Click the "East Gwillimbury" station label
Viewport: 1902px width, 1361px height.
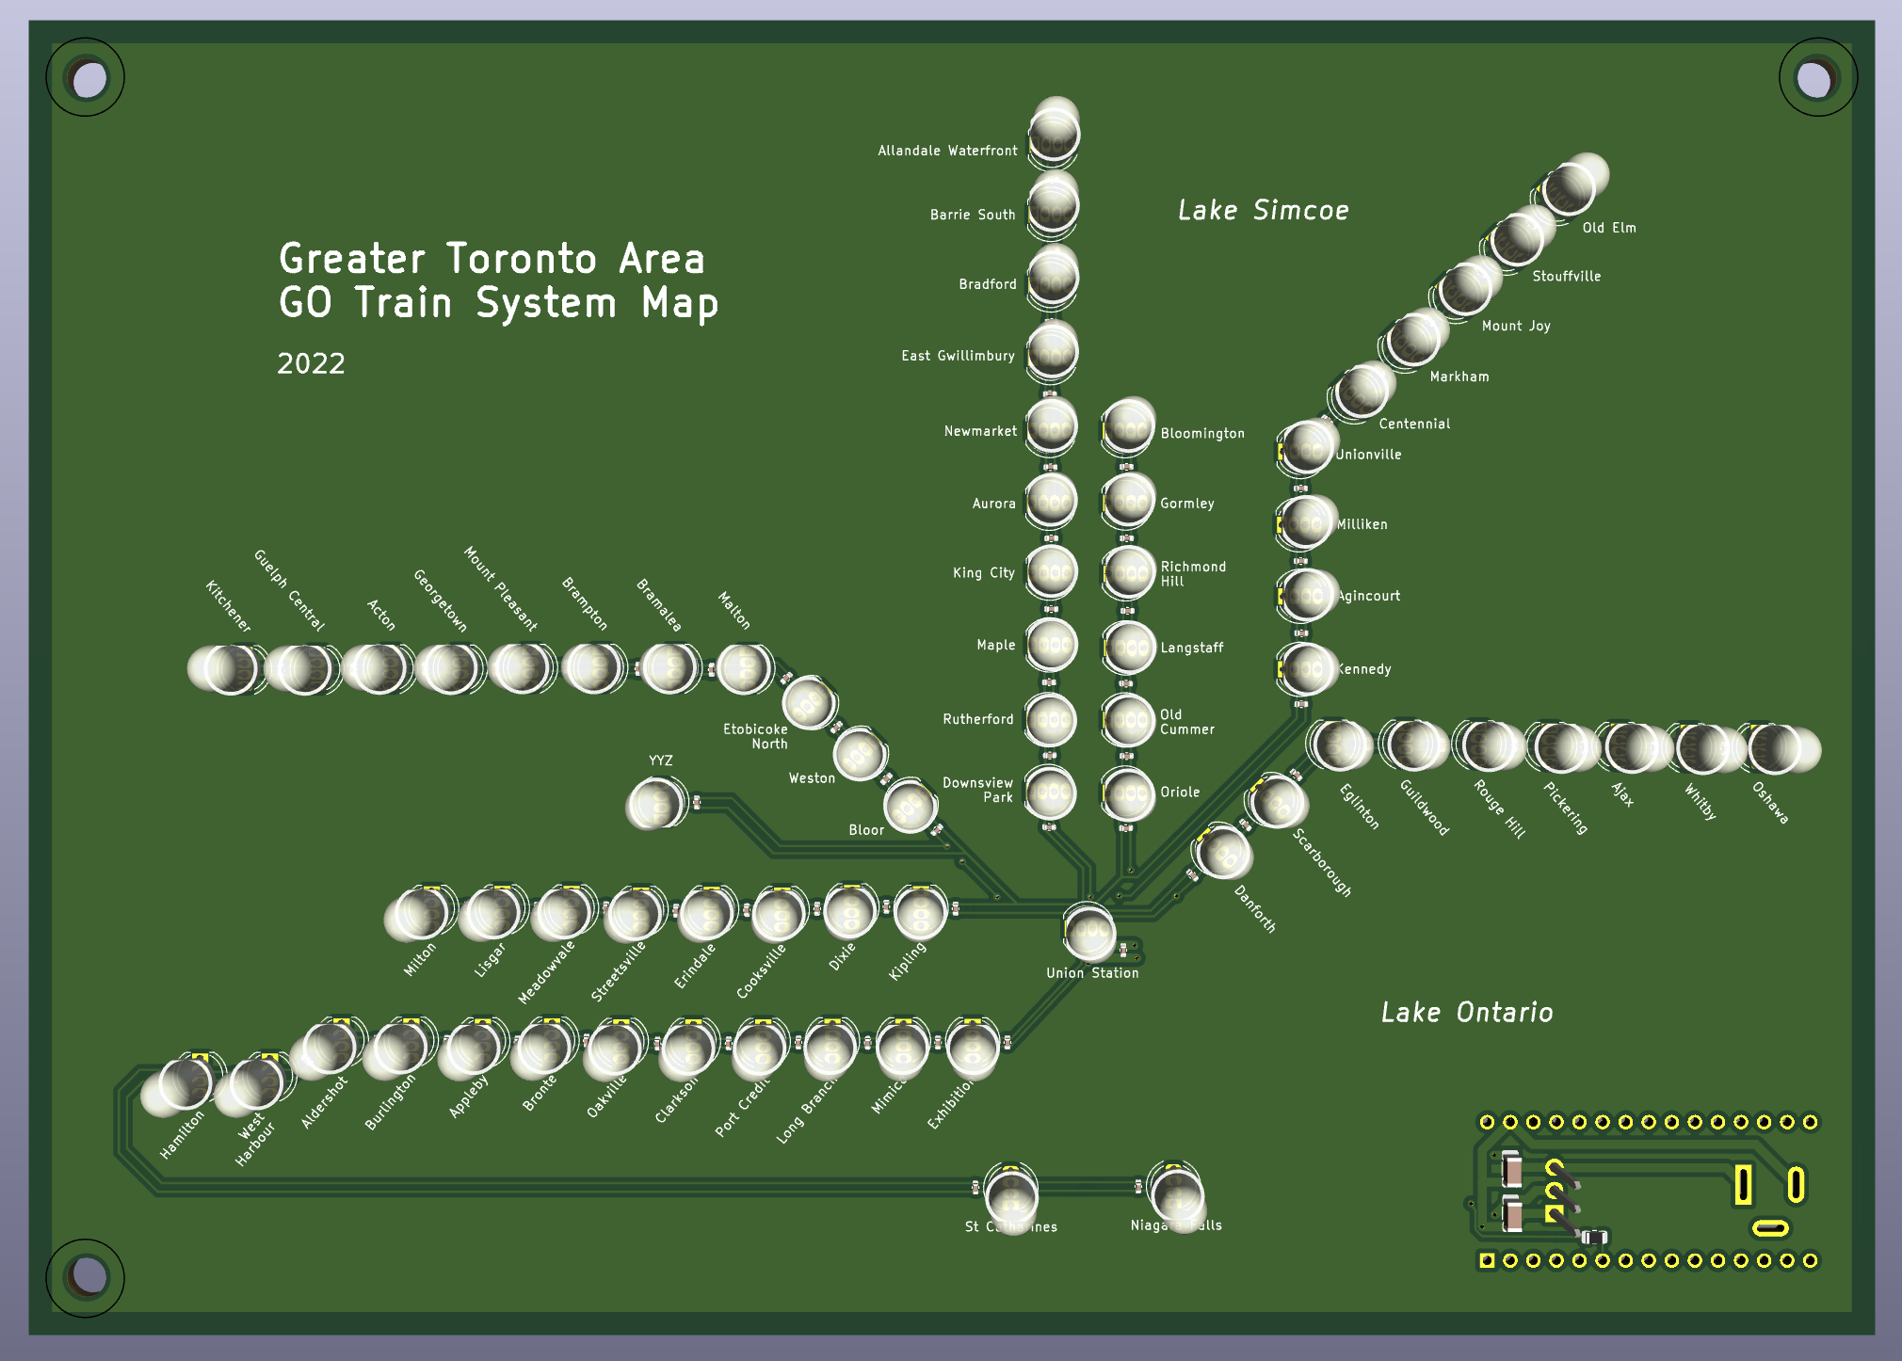(958, 356)
